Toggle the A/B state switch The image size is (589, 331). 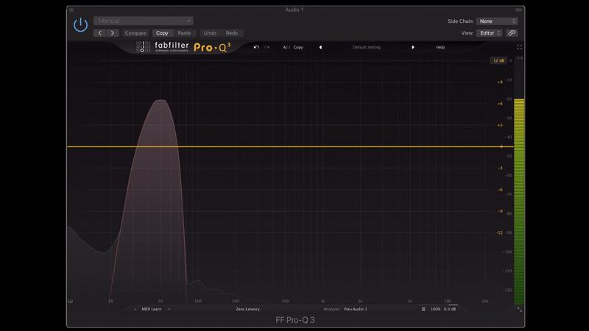[x=286, y=47]
